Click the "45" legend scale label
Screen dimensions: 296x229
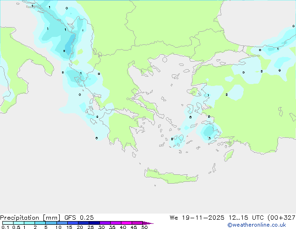point(134,227)
